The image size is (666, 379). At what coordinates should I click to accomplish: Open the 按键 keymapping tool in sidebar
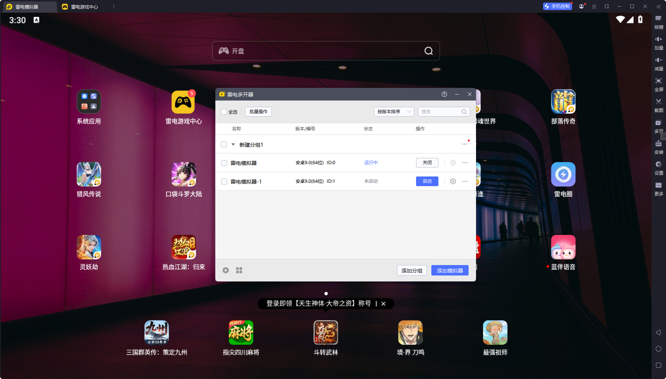pyautogui.click(x=659, y=22)
